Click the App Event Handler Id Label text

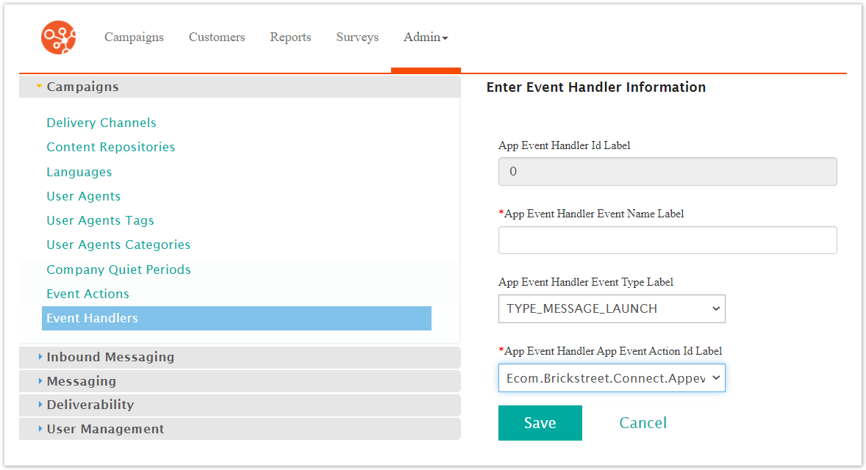(565, 145)
